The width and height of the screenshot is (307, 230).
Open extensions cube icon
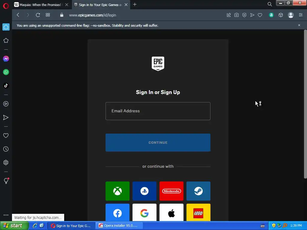coord(281,15)
